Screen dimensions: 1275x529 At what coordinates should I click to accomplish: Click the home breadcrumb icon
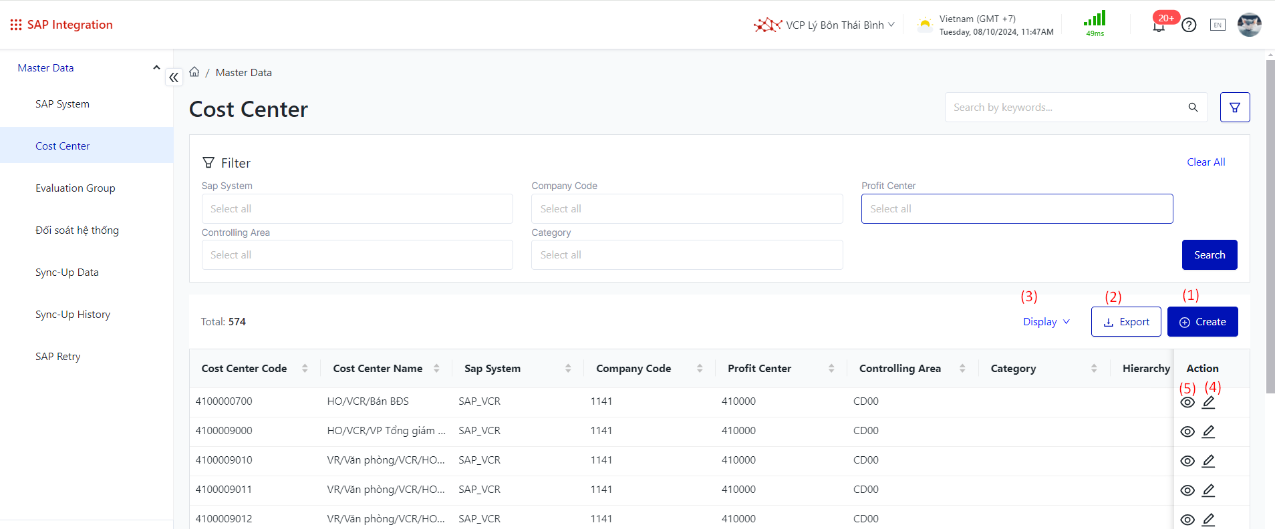click(194, 72)
